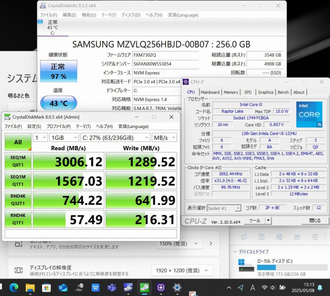Switch to CrystalDiskInfo taskbar icon
The image size is (330, 296).
pos(128,287)
